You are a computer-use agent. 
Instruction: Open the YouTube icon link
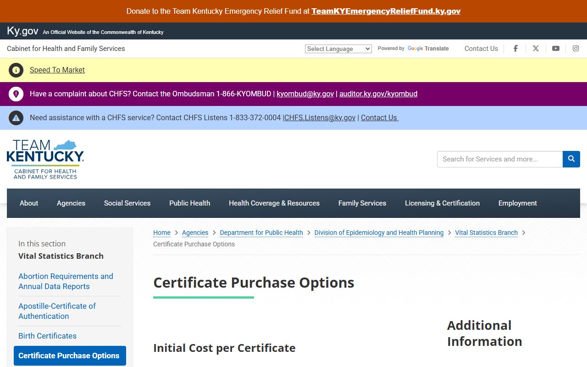556,49
